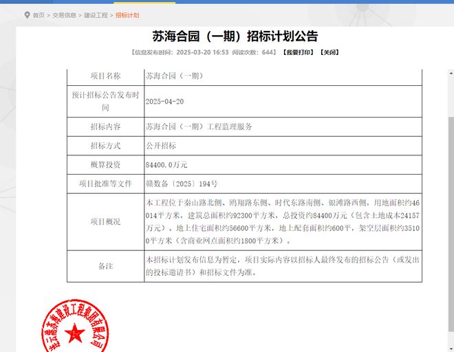Click the 项目批准等文件 label cell
This screenshot has height=352, width=454.
[105, 184]
